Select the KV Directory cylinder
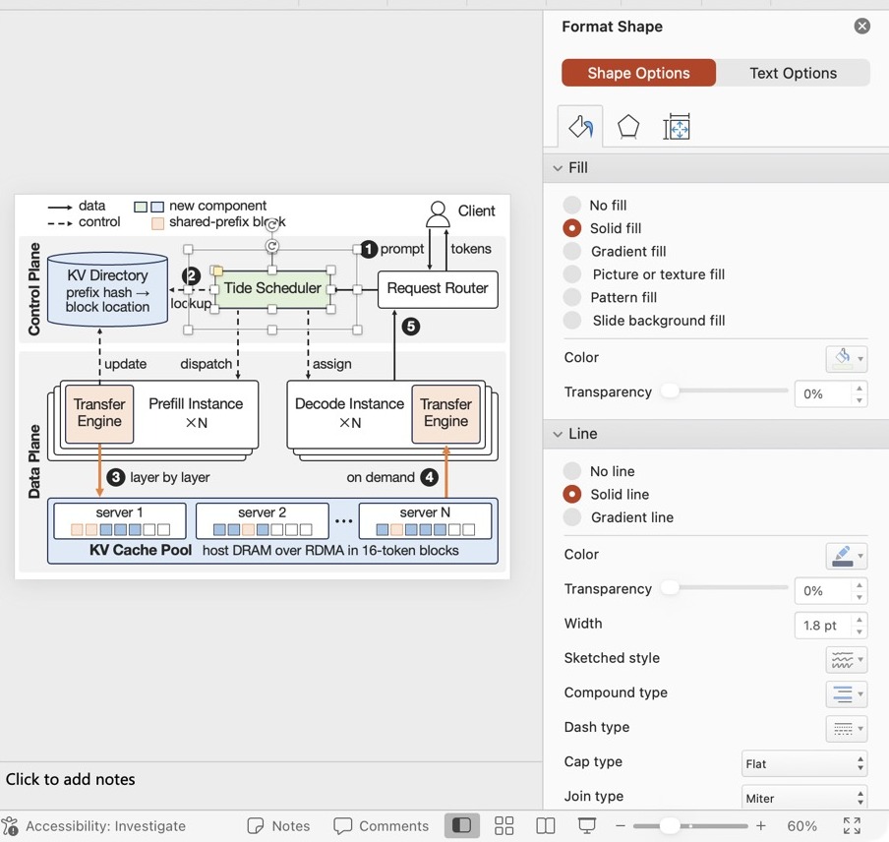The height and width of the screenshot is (842, 889). coord(108,289)
